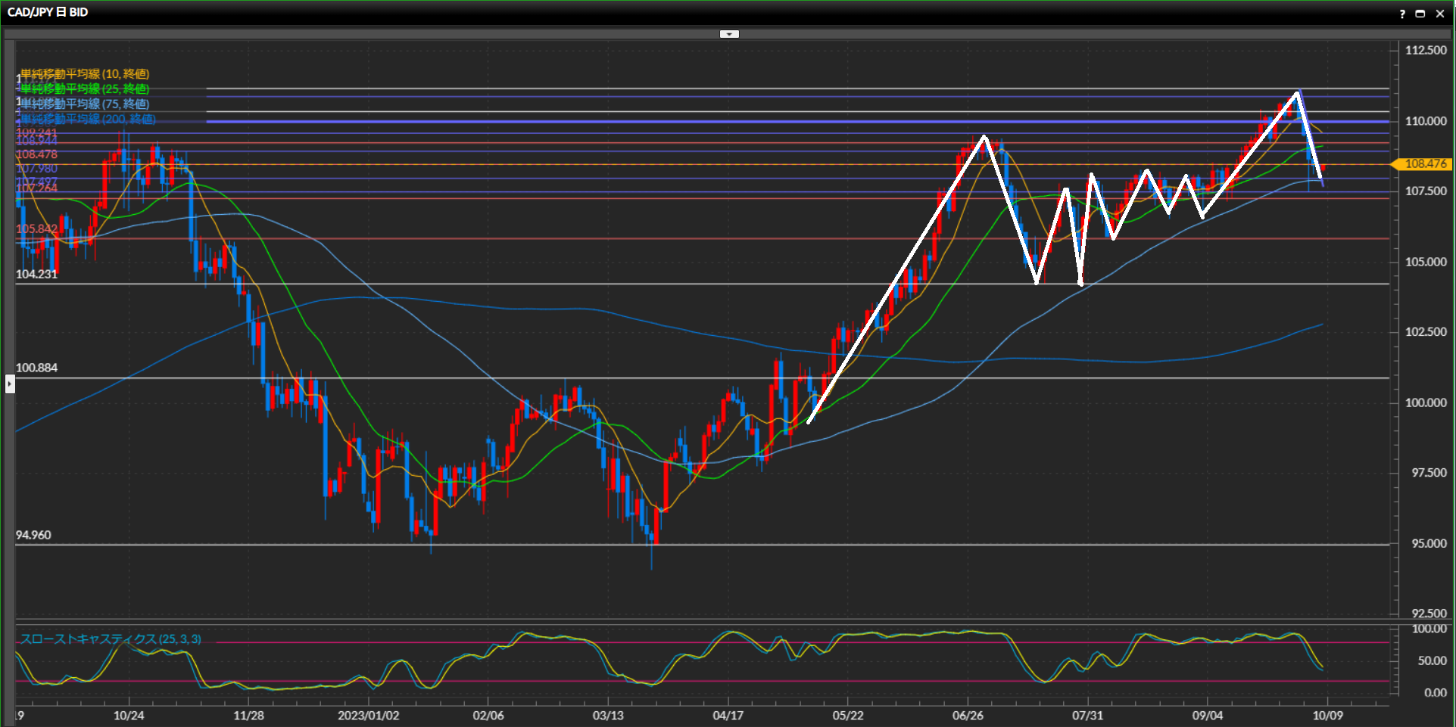The image size is (1456, 727).
Task: Click the 10/09 date on time axis
Action: (x=1327, y=716)
